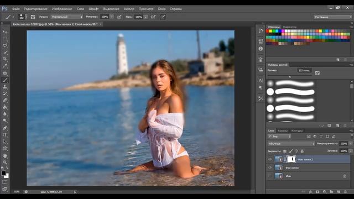Create new adjustment layer icon
The image size is (354, 199).
(325, 192)
